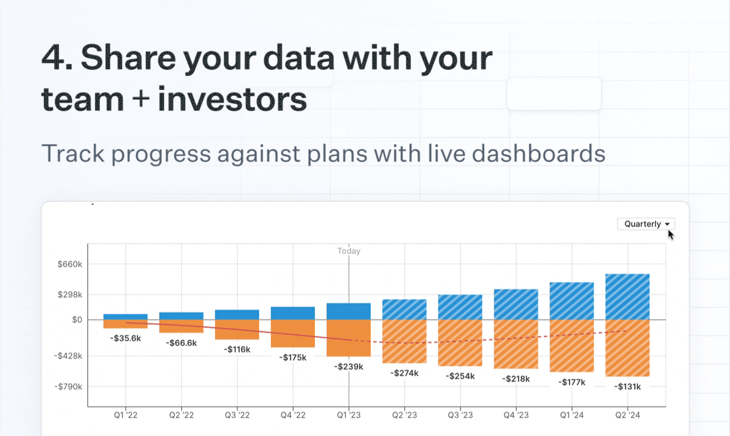This screenshot has width=730, height=436.
Task: Click the striped Q2 '24 blue bar
Action: tap(628, 297)
